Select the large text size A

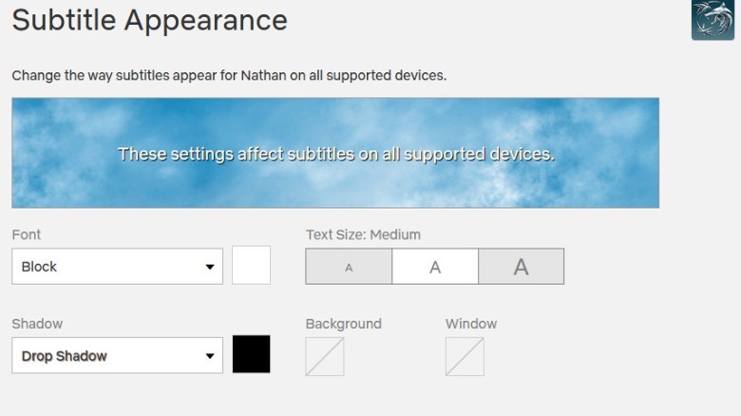(x=521, y=267)
